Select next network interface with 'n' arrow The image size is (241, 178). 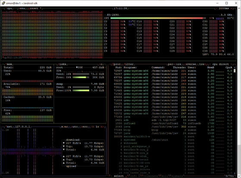(102, 127)
